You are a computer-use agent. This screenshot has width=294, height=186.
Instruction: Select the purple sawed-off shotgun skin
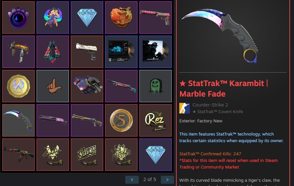click(x=53, y=120)
